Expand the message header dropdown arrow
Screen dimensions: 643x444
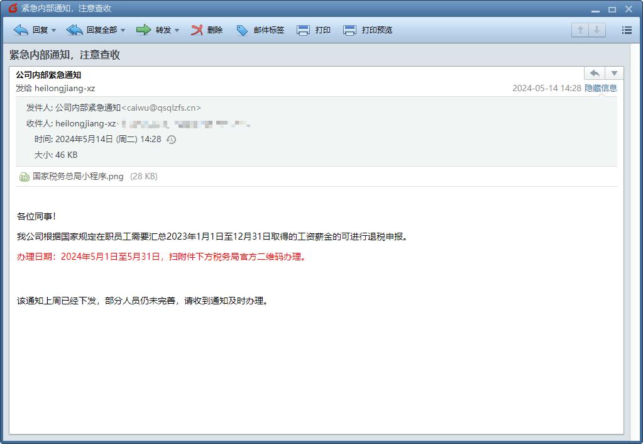614,73
